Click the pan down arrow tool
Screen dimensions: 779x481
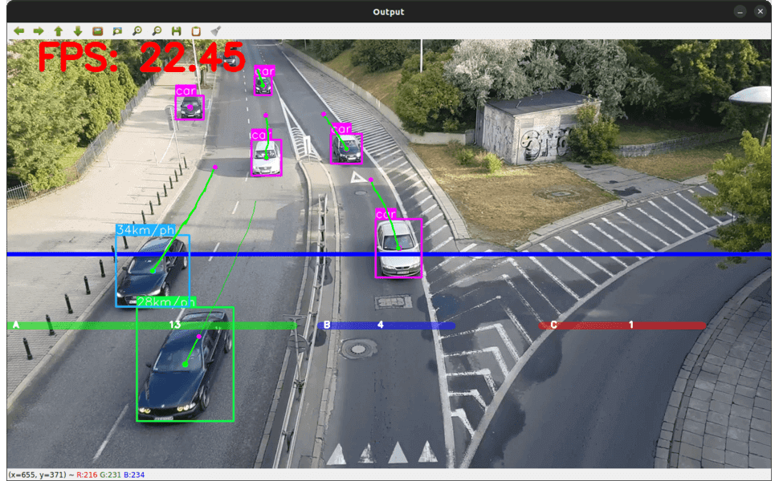click(77, 30)
